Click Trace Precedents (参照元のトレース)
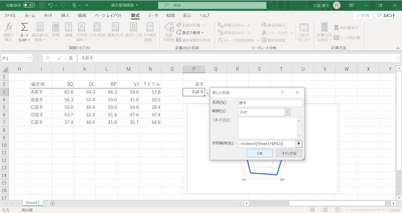This screenshot has height=213, width=402. (x=234, y=25)
